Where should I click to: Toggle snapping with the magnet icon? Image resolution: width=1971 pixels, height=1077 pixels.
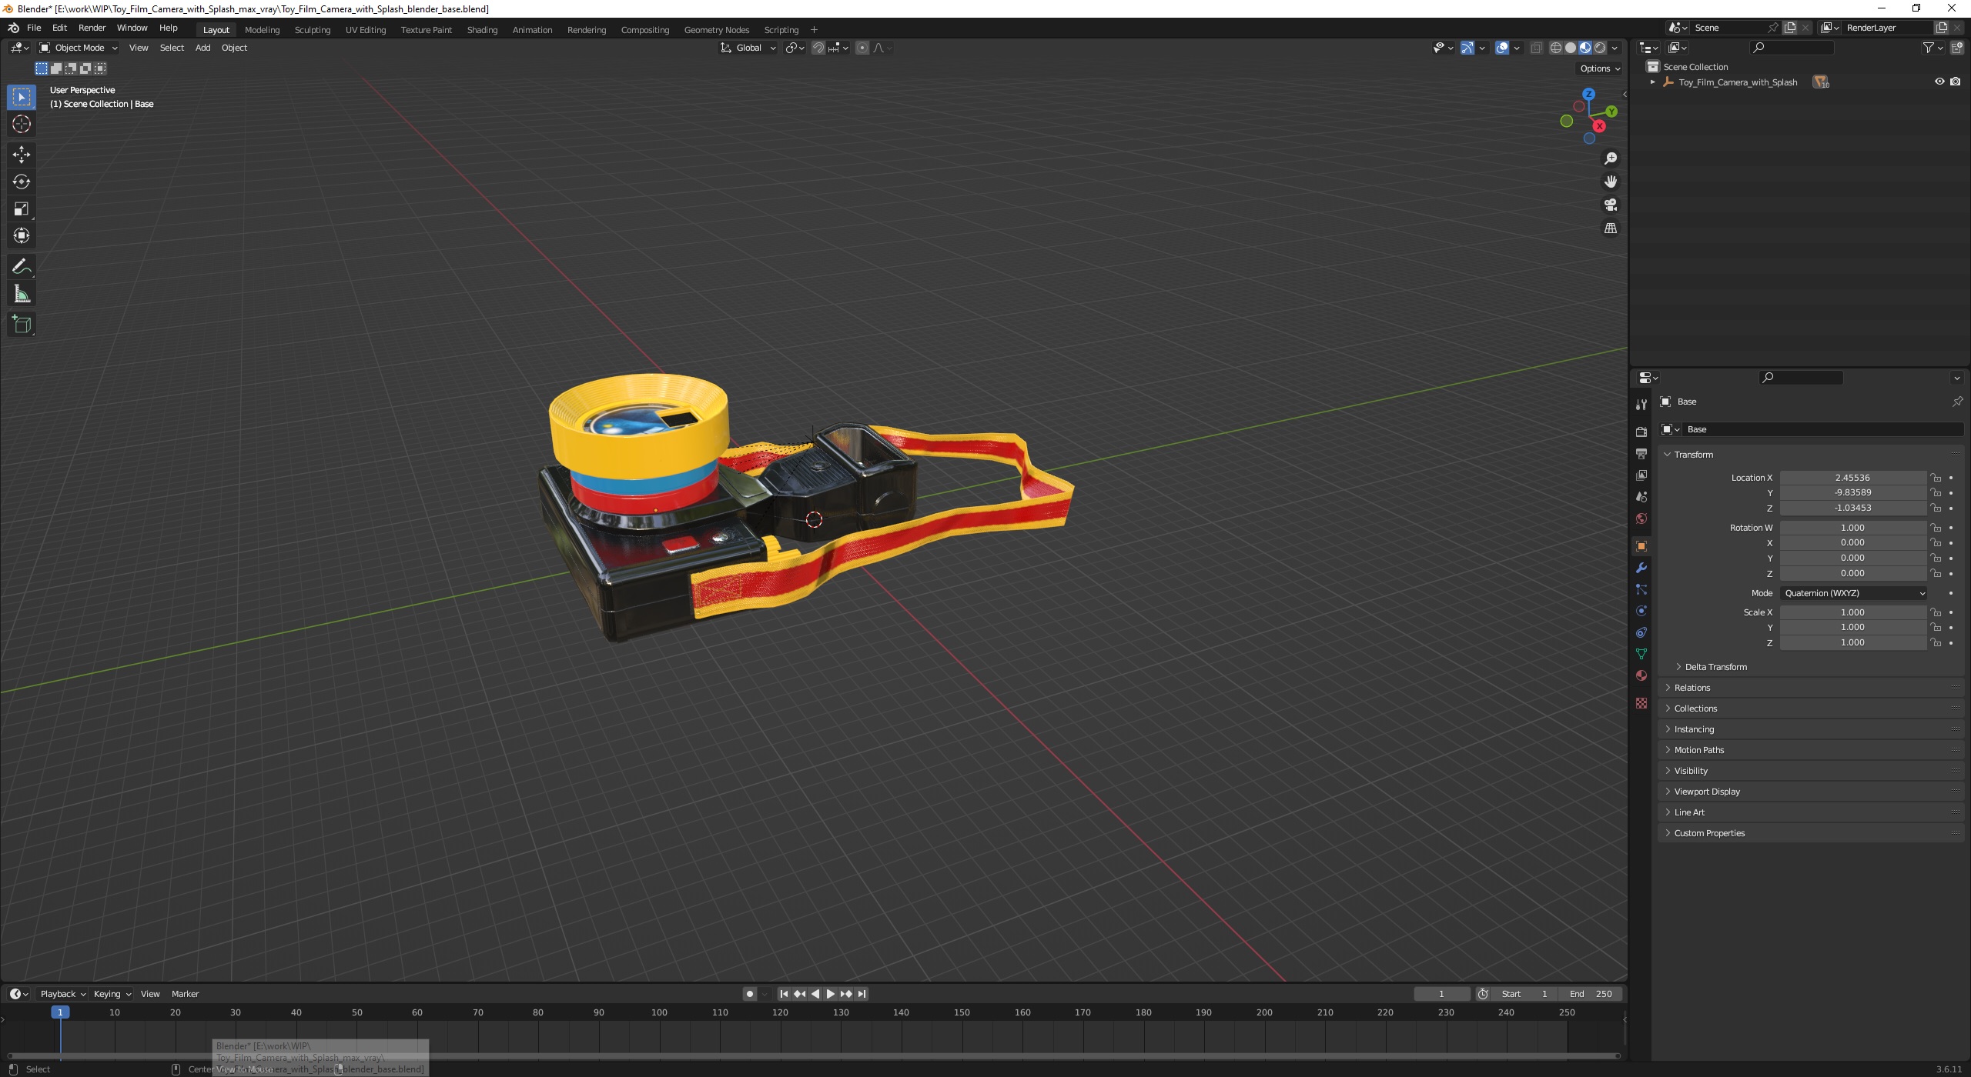pyautogui.click(x=818, y=48)
